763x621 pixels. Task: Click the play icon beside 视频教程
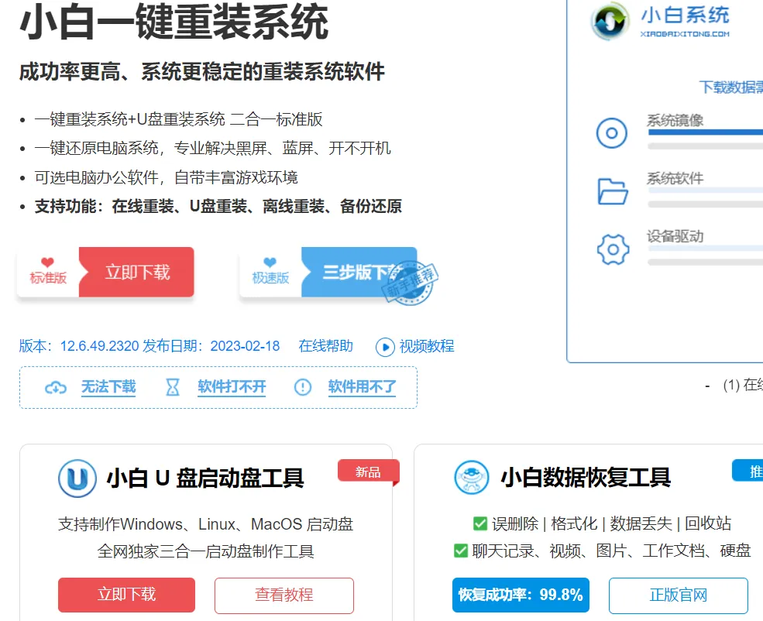click(x=385, y=347)
